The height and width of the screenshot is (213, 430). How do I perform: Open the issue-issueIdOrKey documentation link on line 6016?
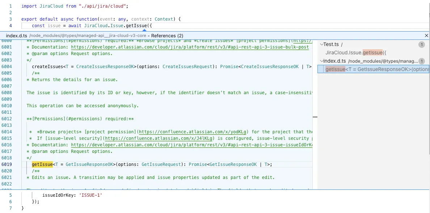[x=192, y=145]
